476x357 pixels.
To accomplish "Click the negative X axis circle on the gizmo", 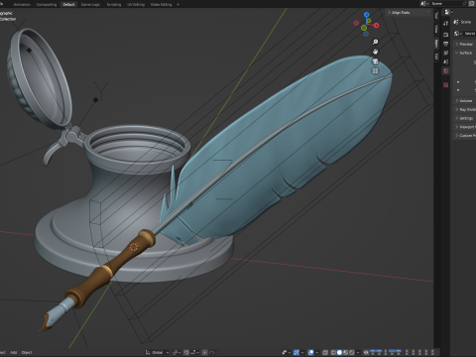I will pos(356,23).
